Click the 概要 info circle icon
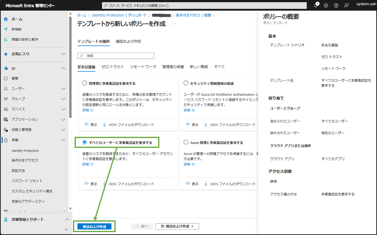This screenshot has height=235, width=377. click(x=6, y=78)
